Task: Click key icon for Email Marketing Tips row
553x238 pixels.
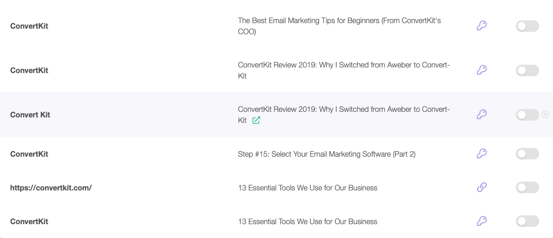Action: pyautogui.click(x=482, y=26)
